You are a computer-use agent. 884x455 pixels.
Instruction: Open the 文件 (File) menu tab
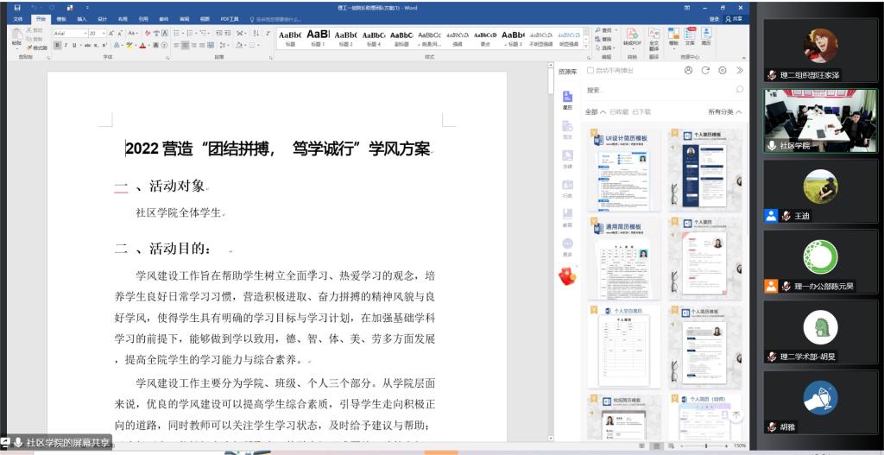[x=18, y=19]
